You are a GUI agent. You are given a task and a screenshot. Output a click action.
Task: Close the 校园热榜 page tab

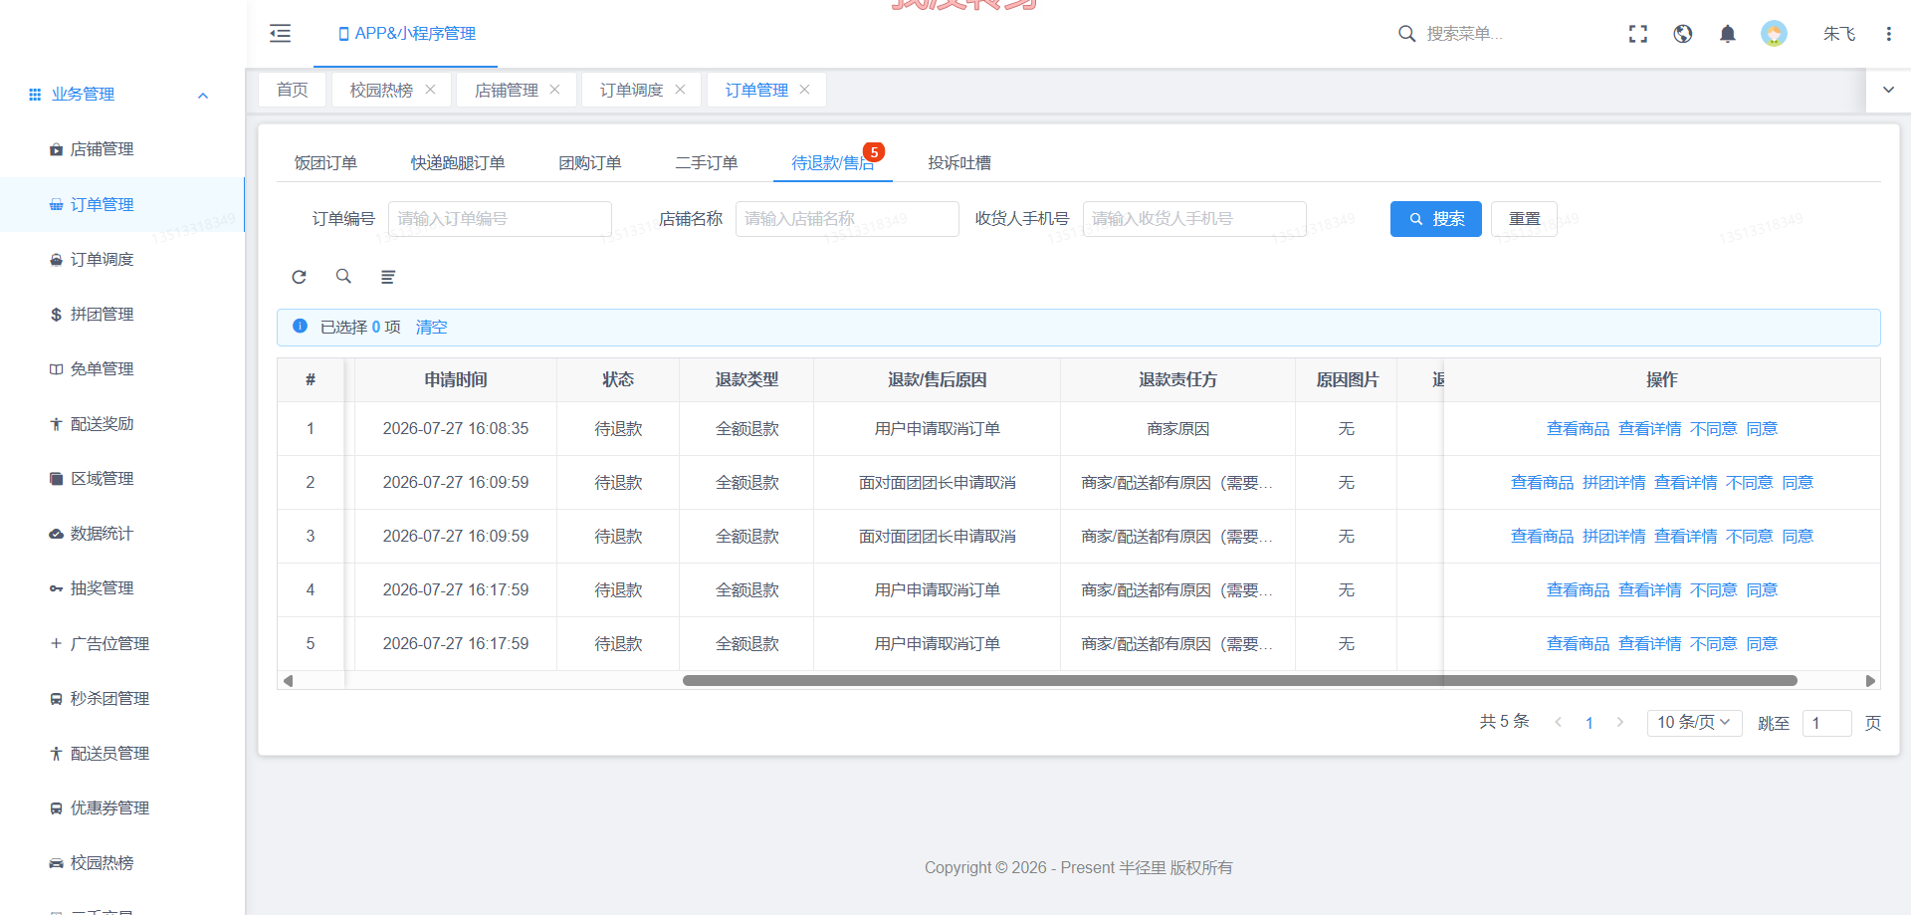point(431,90)
